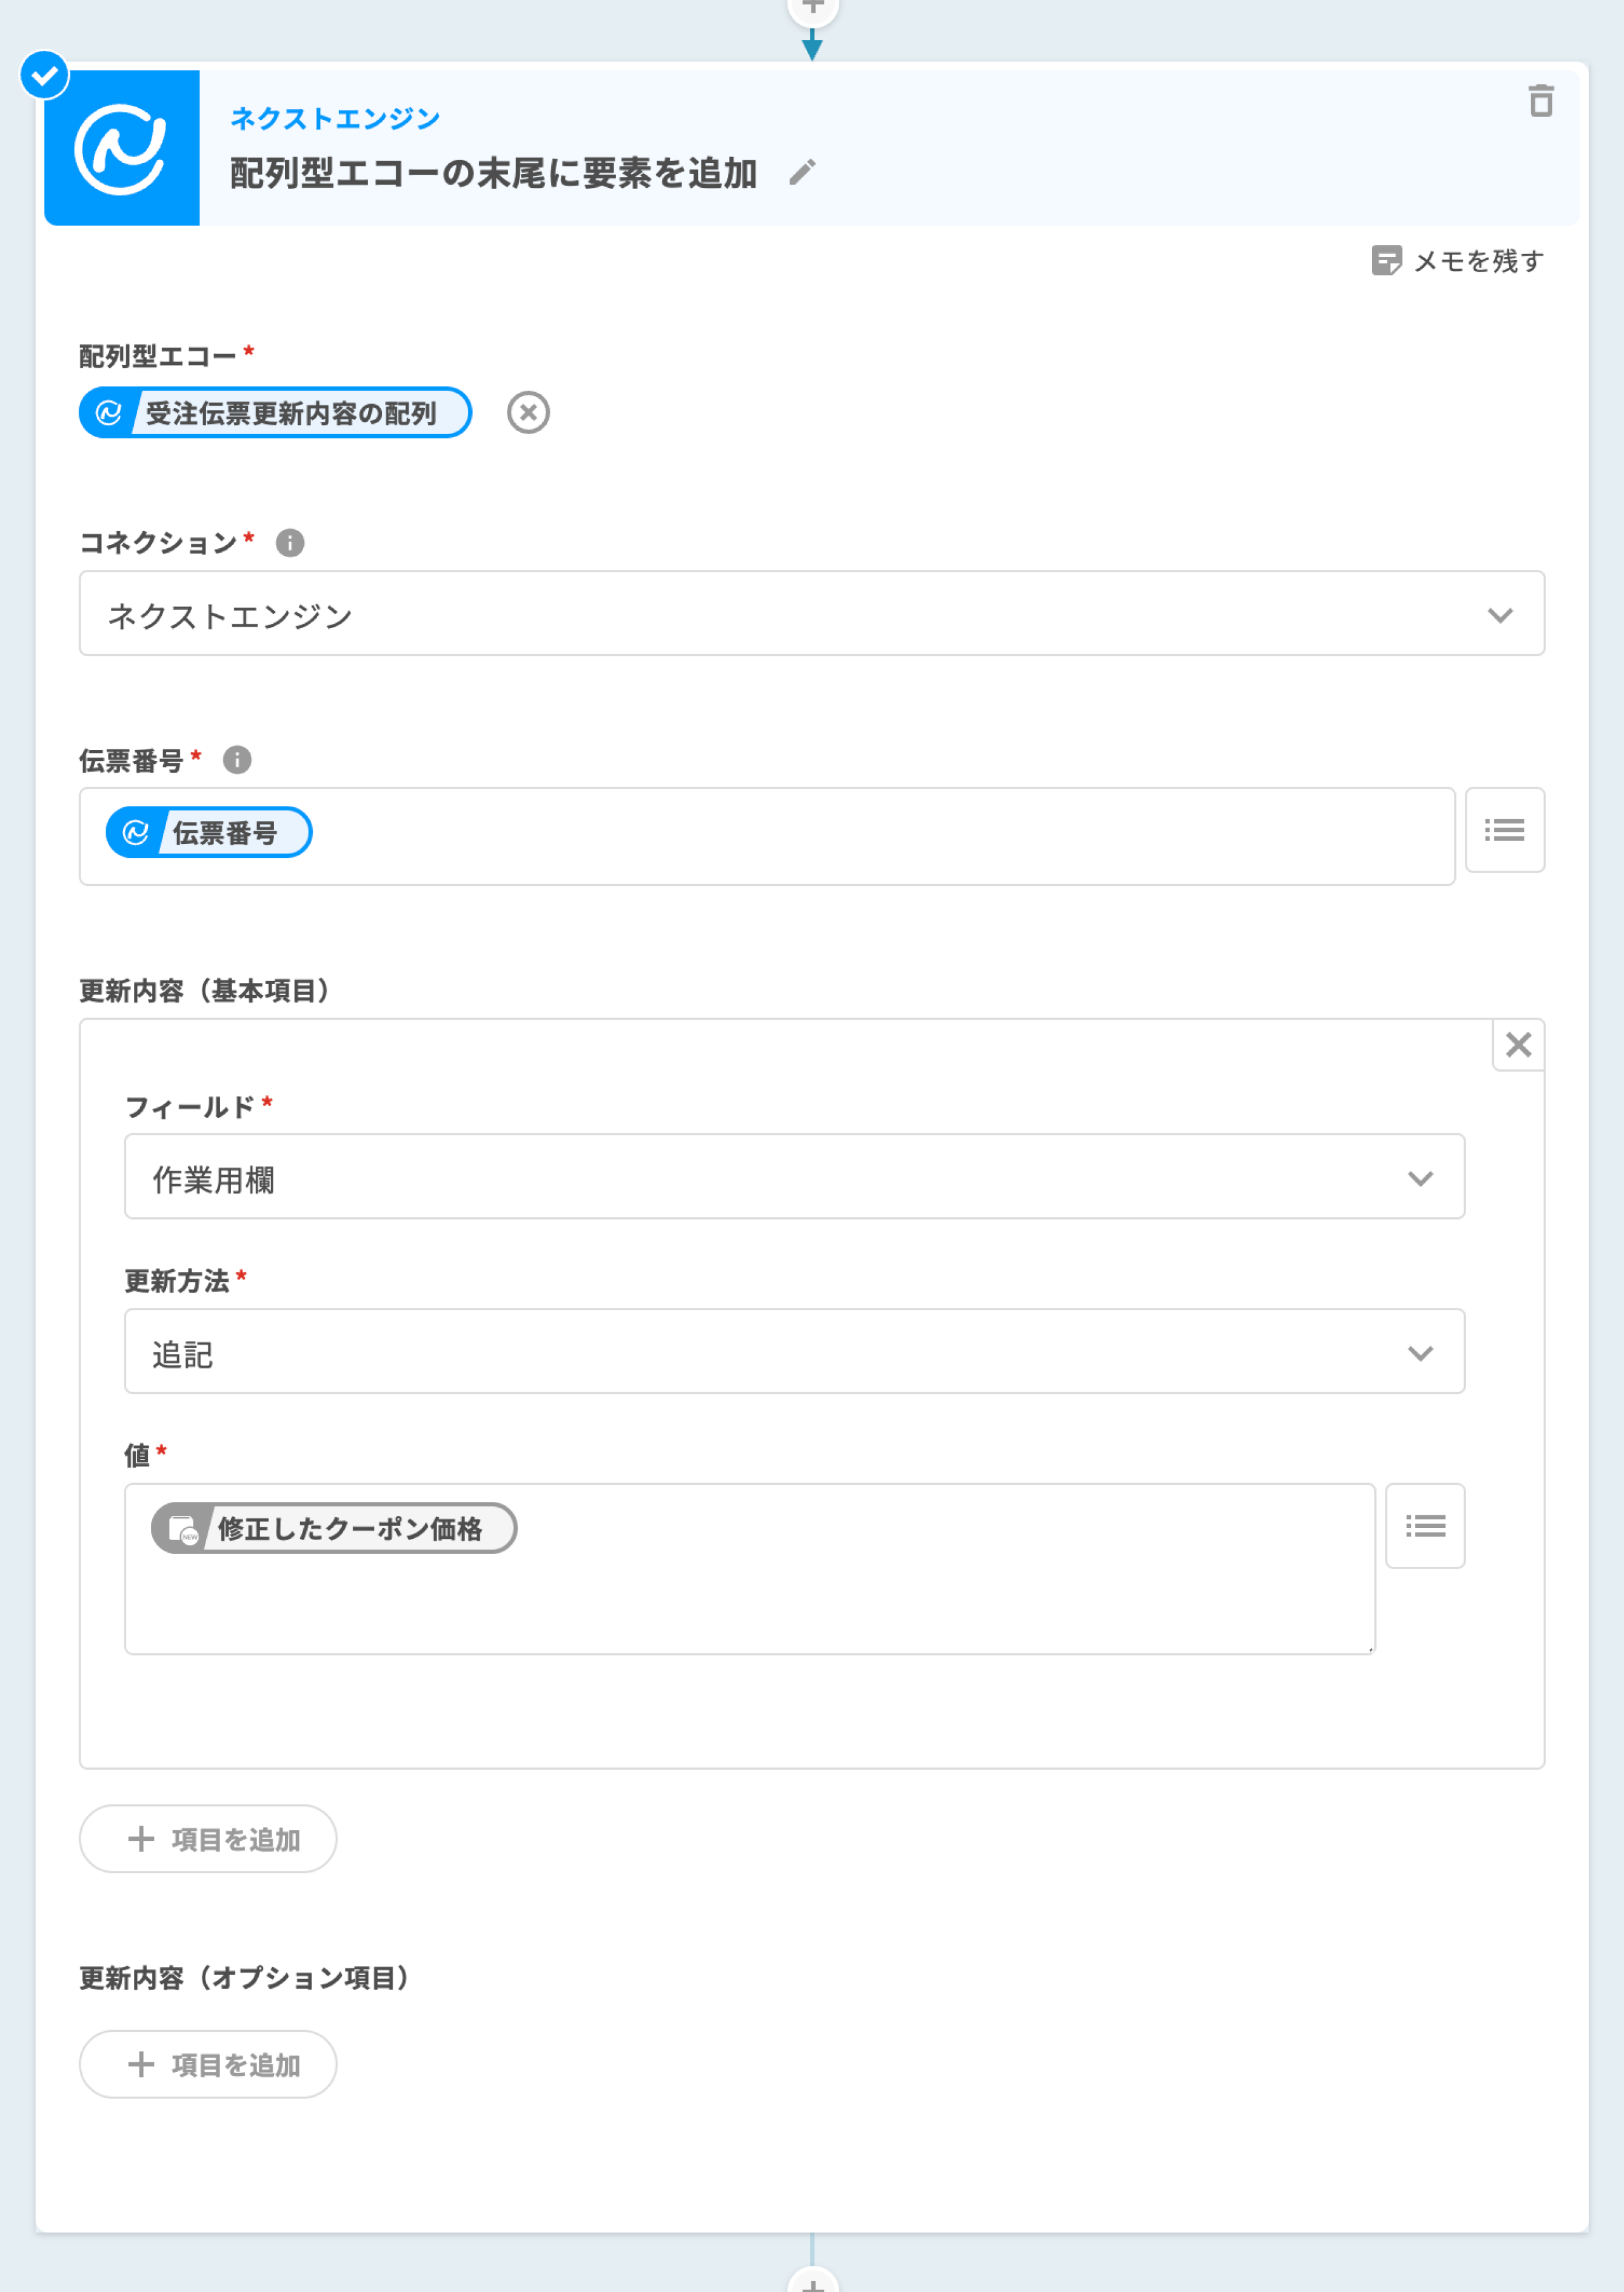Click the 修正したクーポン価格 value pill

pos(334,1527)
